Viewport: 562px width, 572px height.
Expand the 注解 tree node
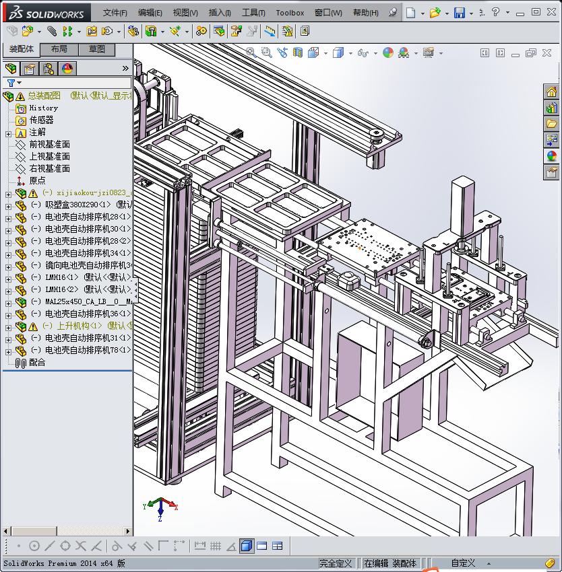coord(8,133)
